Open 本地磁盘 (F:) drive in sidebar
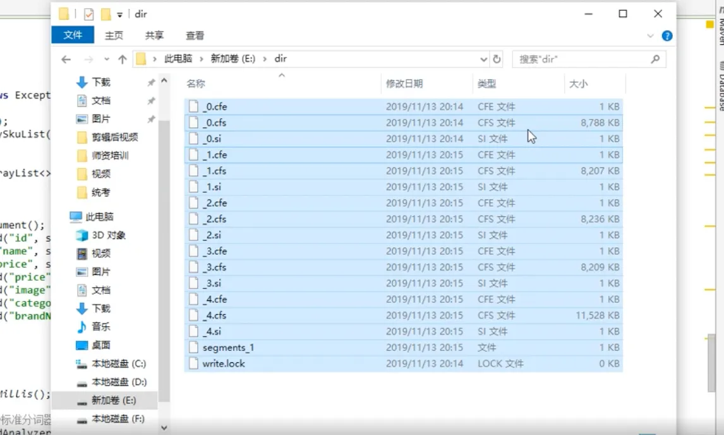The image size is (724, 435). pos(118,419)
